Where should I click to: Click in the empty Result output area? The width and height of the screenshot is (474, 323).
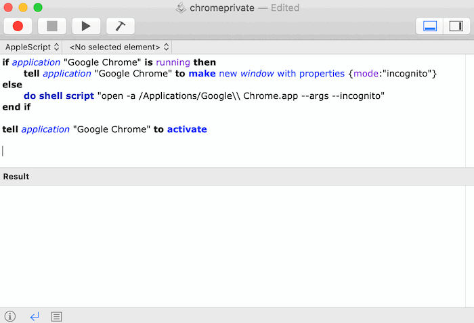click(233, 246)
